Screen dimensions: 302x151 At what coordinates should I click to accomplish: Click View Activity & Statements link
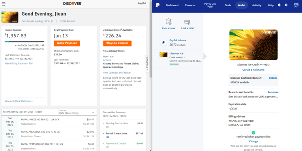click(19, 101)
